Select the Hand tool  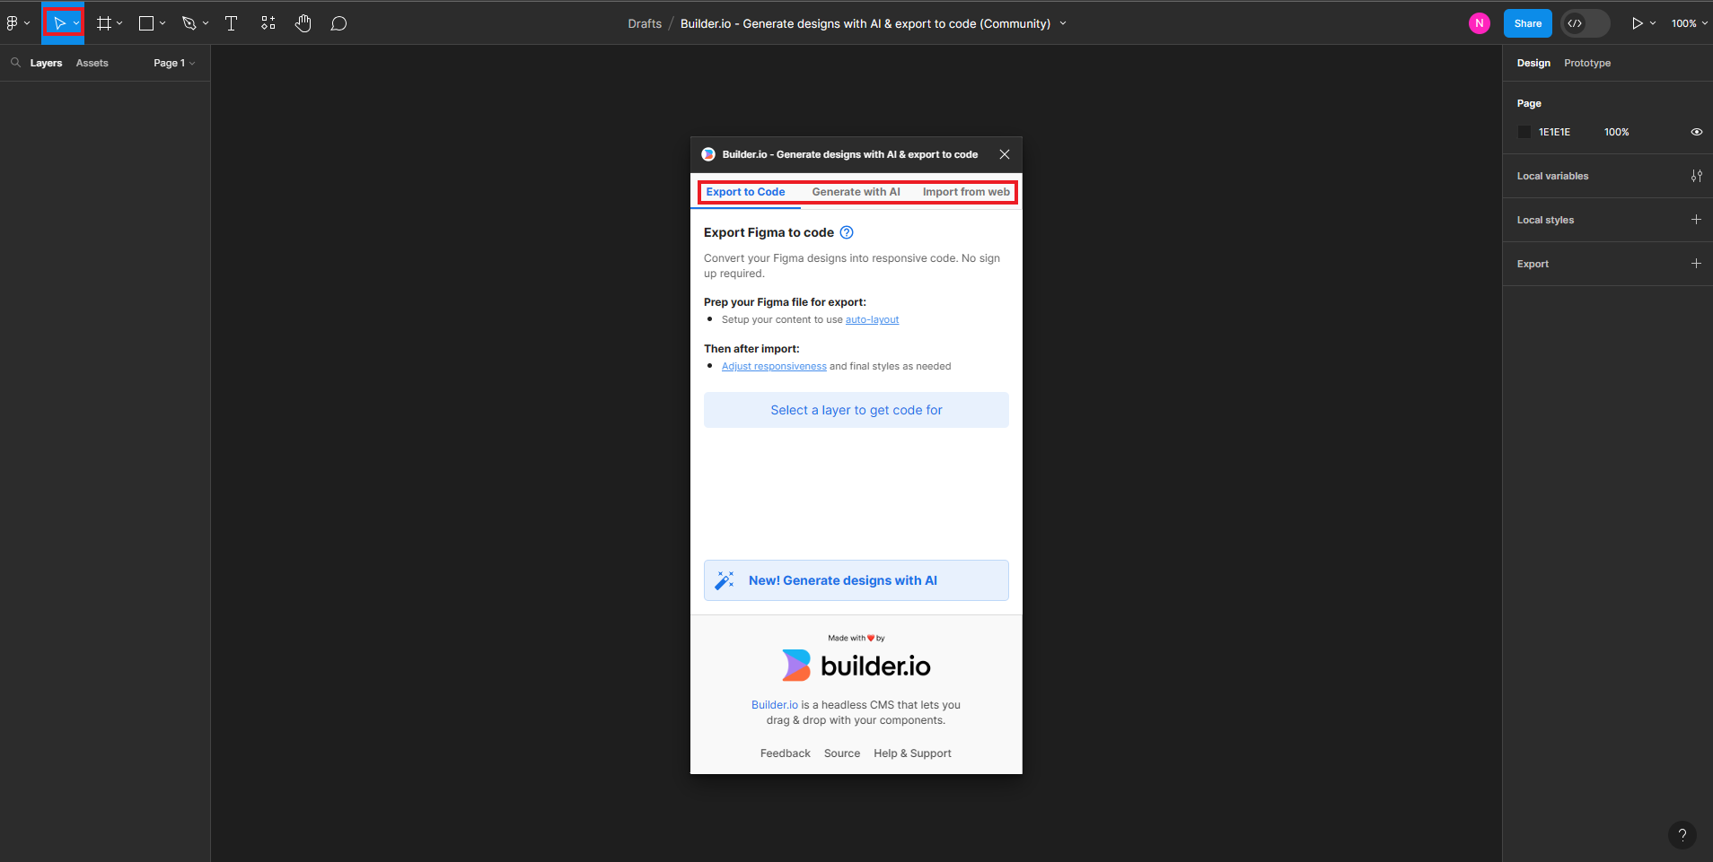click(x=303, y=23)
